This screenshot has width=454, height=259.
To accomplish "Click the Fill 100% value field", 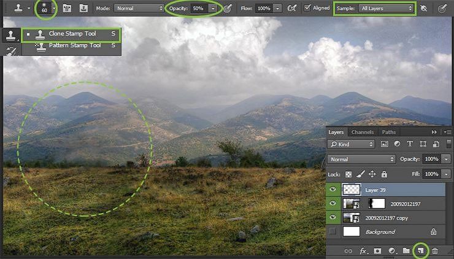I will (x=432, y=174).
